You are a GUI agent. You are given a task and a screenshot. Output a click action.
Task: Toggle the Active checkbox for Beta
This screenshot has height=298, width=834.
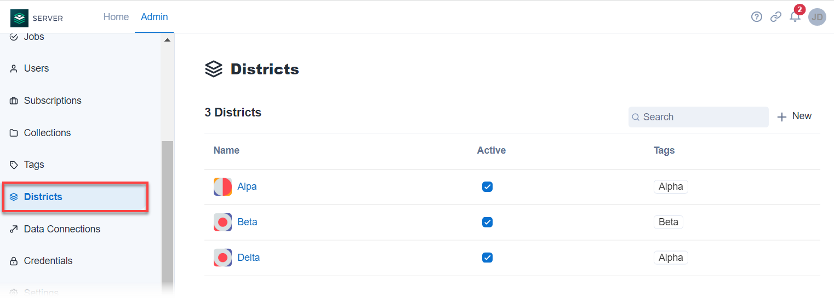(x=487, y=222)
